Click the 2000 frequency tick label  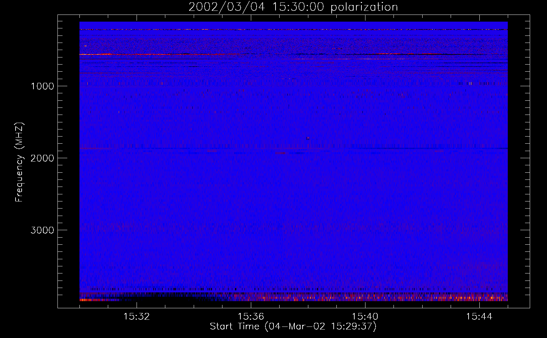coord(42,158)
